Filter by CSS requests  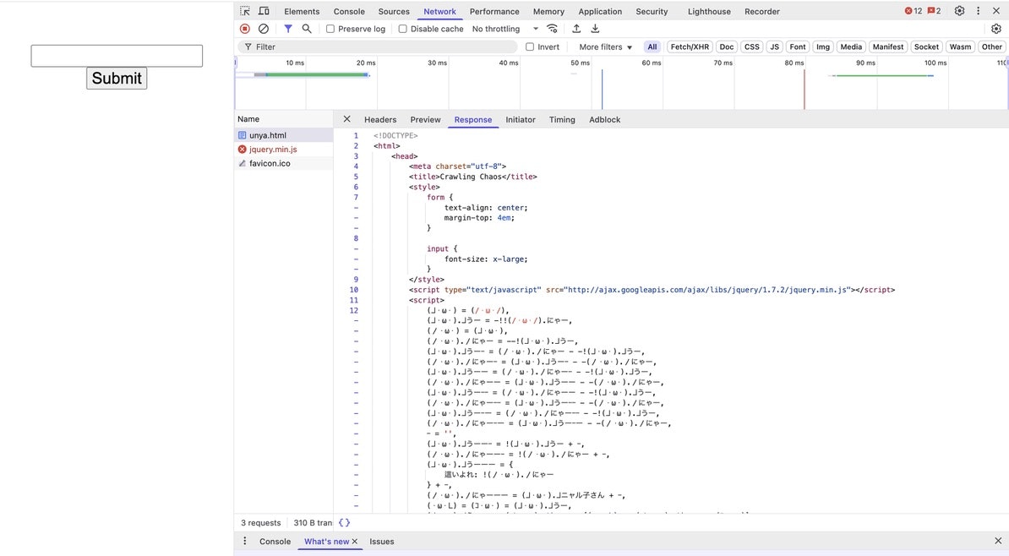click(751, 47)
